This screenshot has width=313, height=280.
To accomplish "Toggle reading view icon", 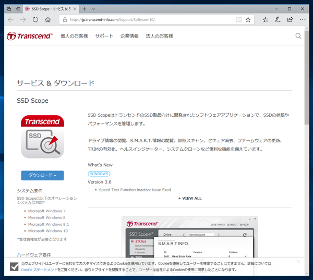I will coord(239,20).
